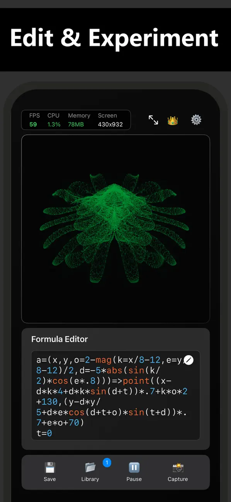Click the t=0 line in the formula

point(44,433)
